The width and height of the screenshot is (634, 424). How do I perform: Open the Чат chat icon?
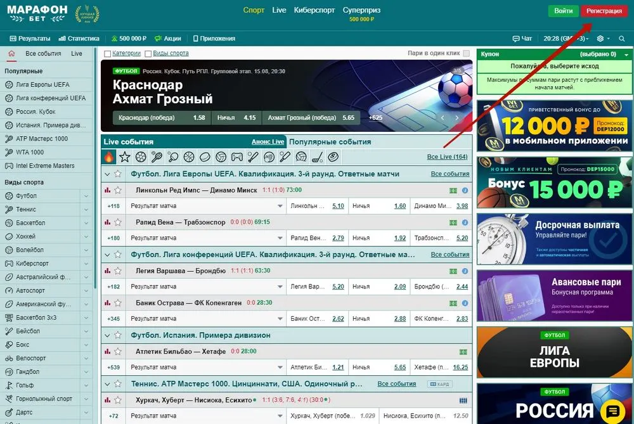click(522, 39)
